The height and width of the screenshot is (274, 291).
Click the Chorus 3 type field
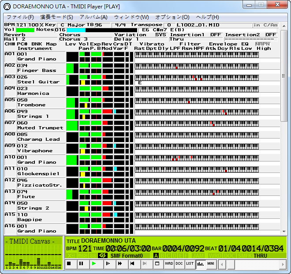(86, 39)
